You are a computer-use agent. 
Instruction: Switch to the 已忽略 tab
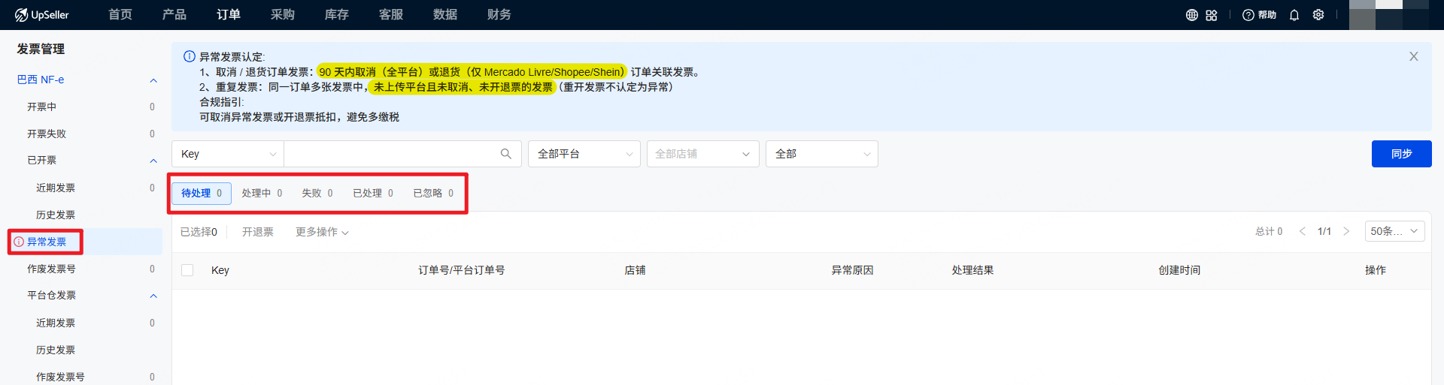pyautogui.click(x=433, y=193)
